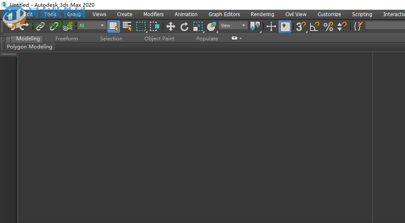Image resolution: width=405 pixels, height=223 pixels.
Task: Choose the Select and Place tool
Action: pyautogui.click(x=212, y=26)
